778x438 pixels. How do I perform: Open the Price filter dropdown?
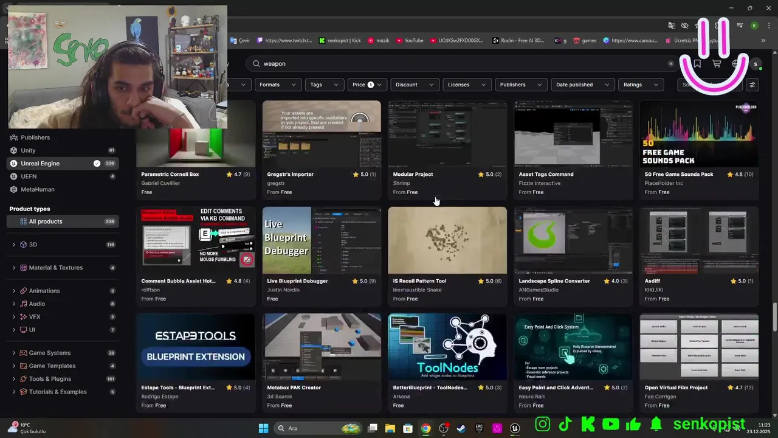(x=367, y=85)
